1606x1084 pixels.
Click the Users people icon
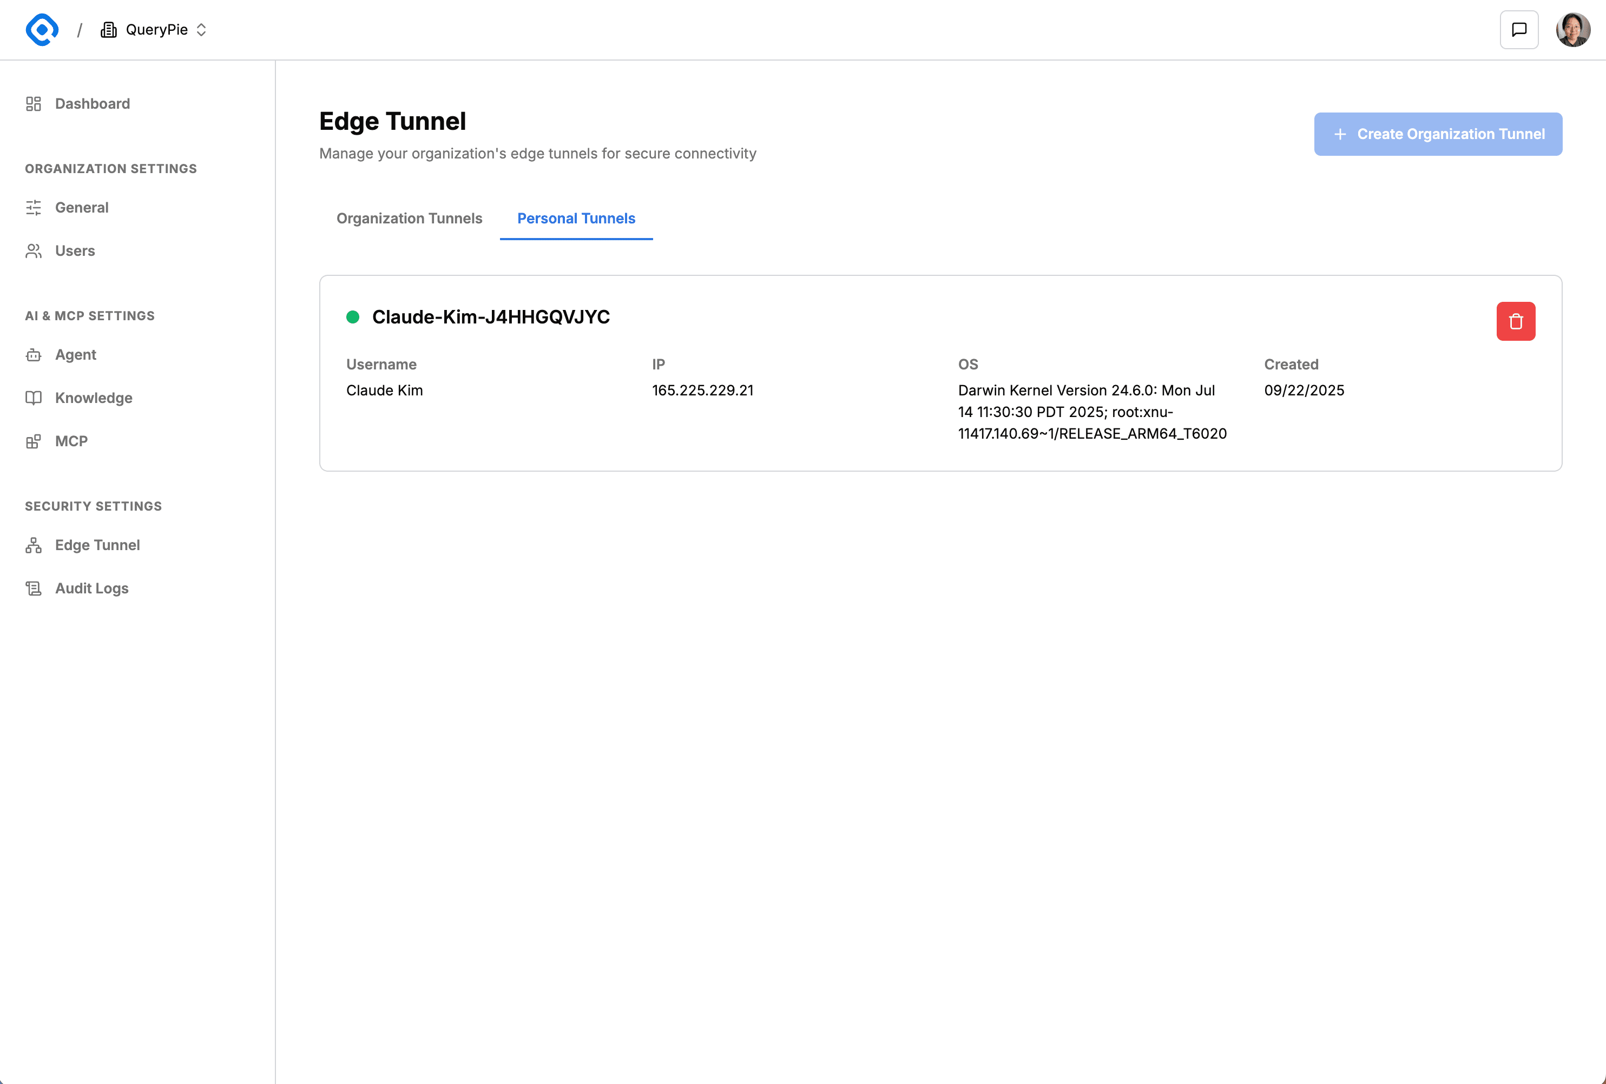point(33,251)
